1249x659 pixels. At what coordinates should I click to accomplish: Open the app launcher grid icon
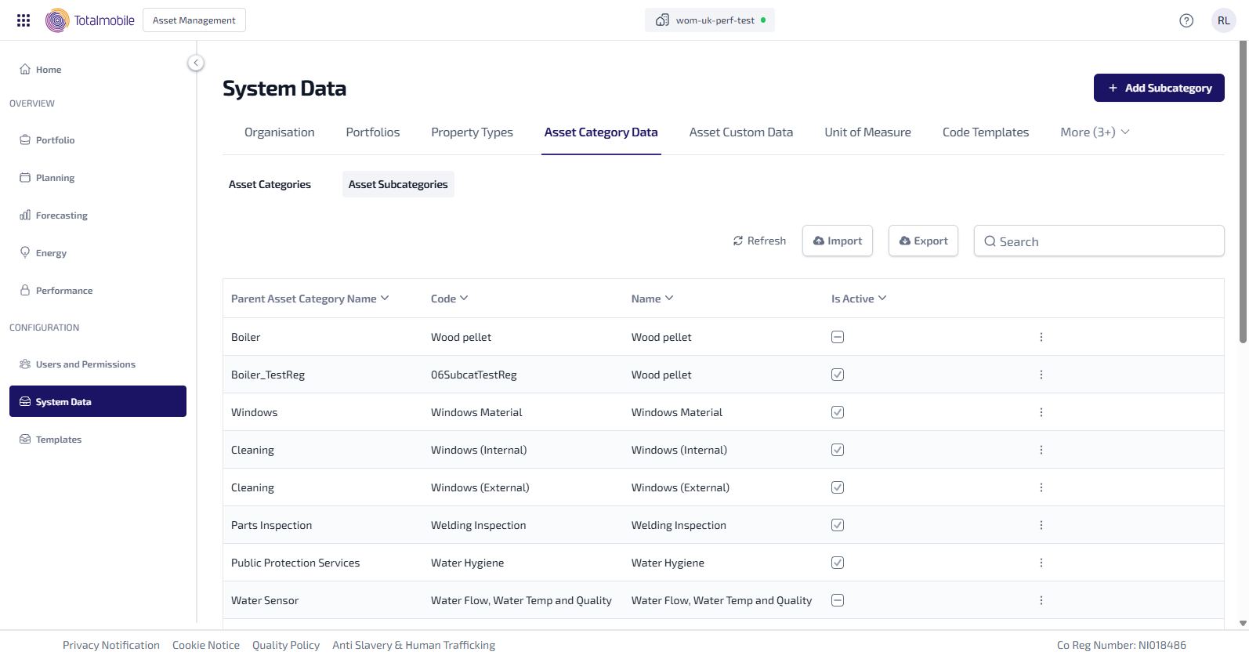pos(24,20)
